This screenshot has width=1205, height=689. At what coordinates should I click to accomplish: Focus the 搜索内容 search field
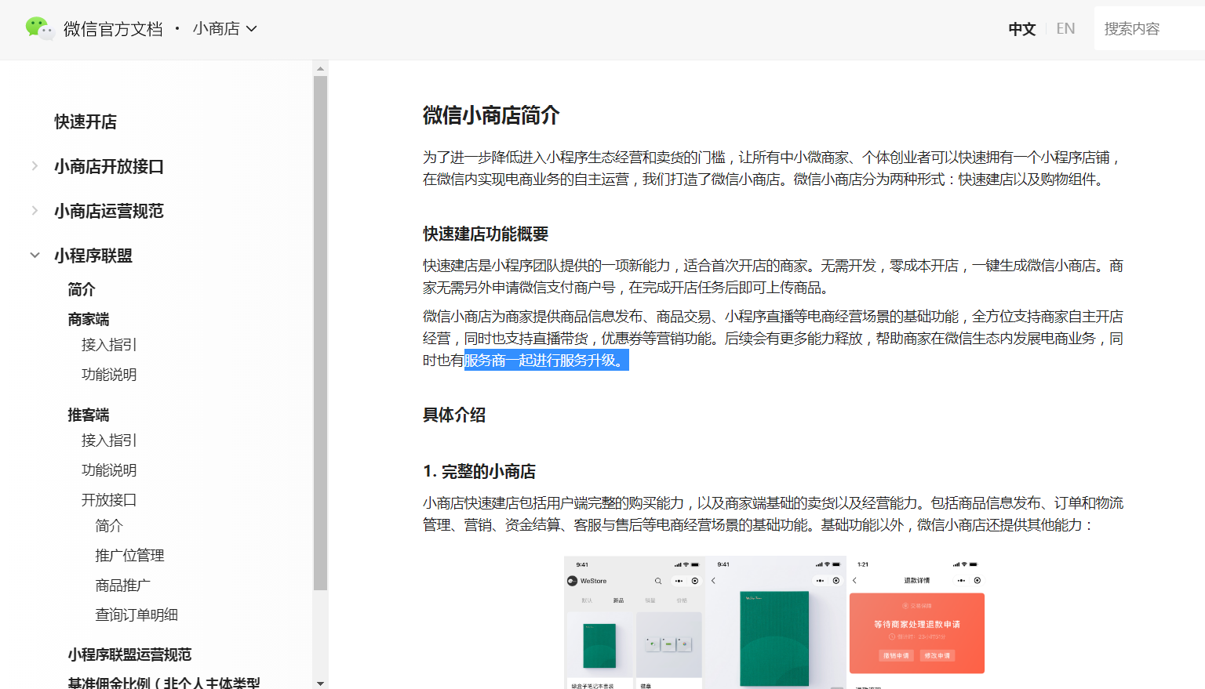(1149, 29)
